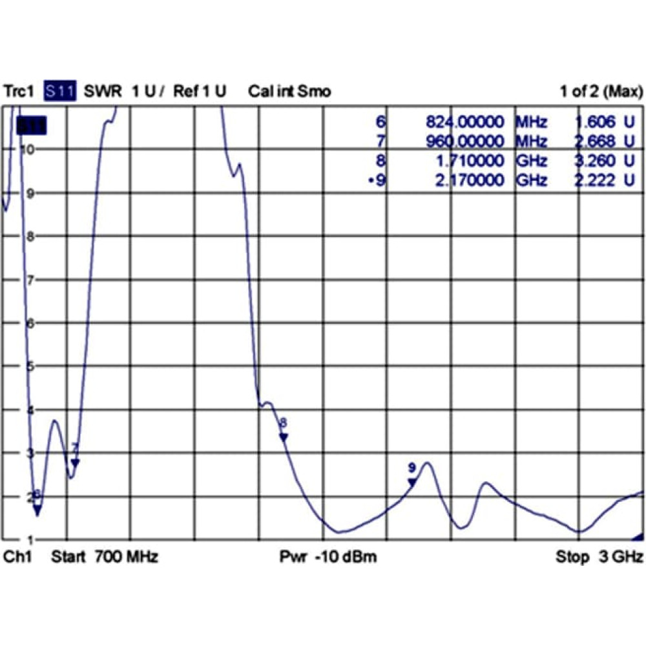Select marker 7 row 960.00000 MHz
The width and height of the screenshot is (646, 646).
pos(505,141)
